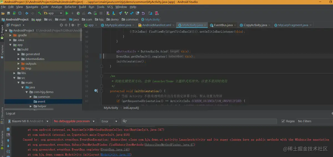Open the Xiaomi MI 8 device dropdown
This screenshot has height=157, width=333.
(x=28, y=121)
